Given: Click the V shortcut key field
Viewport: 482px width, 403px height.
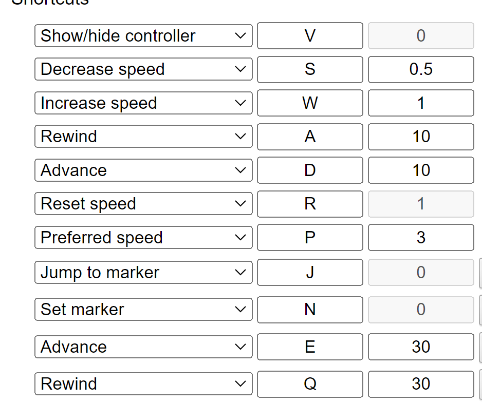Looking at the screenshot, I should tap(310, 36).
